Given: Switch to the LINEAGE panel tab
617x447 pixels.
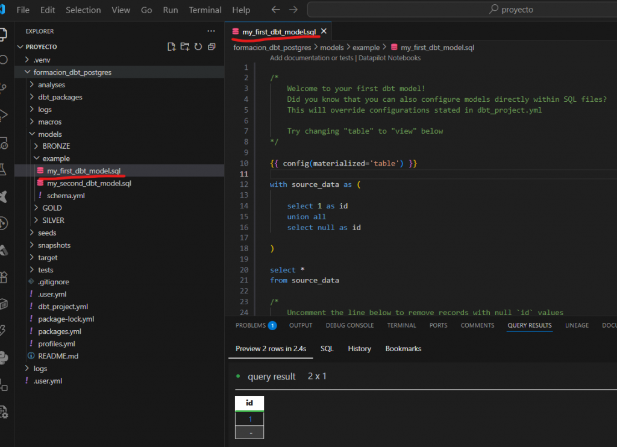Looking at the screenshot, I should 577,325.
